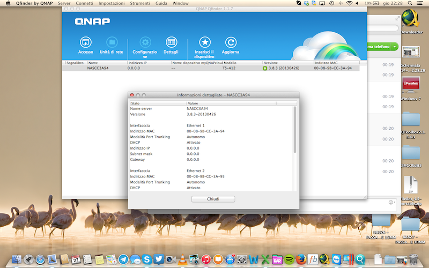This screenshot has height=268, width=429.
Task: Open Unità di rete network drives
Action: coord(112,43)
